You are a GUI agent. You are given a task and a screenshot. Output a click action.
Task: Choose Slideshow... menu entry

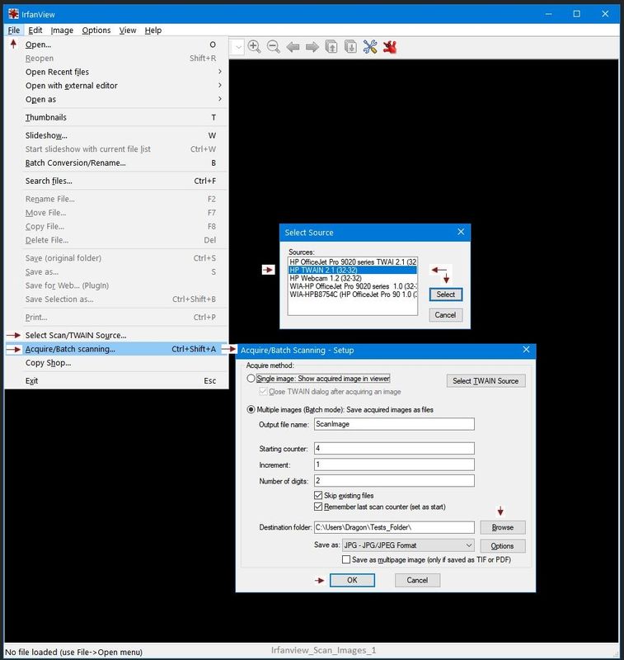pos(116,135)
